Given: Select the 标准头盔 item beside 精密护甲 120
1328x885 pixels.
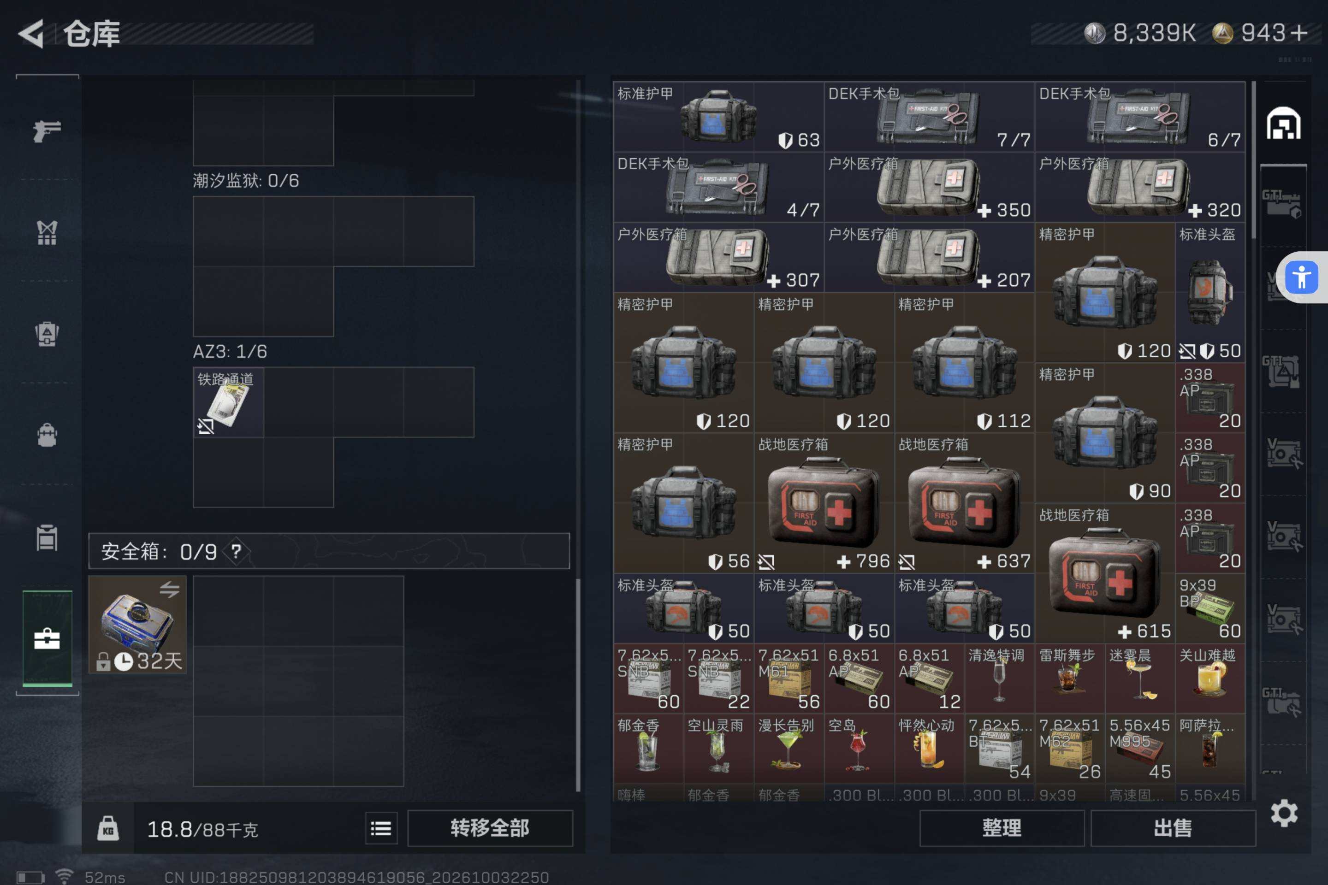Looking at the screenshot, I should tap(1210, 292).
